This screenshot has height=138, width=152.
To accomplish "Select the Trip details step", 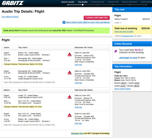I will point(83,2).
